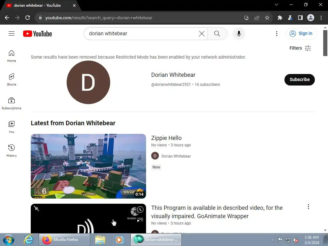The width and height of the screenshot is (328, 246).
Task: Run search with the magnifier button
Action: [217, 33]
